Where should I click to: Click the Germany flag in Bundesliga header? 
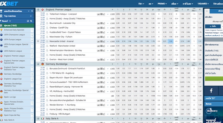[42, 64]
